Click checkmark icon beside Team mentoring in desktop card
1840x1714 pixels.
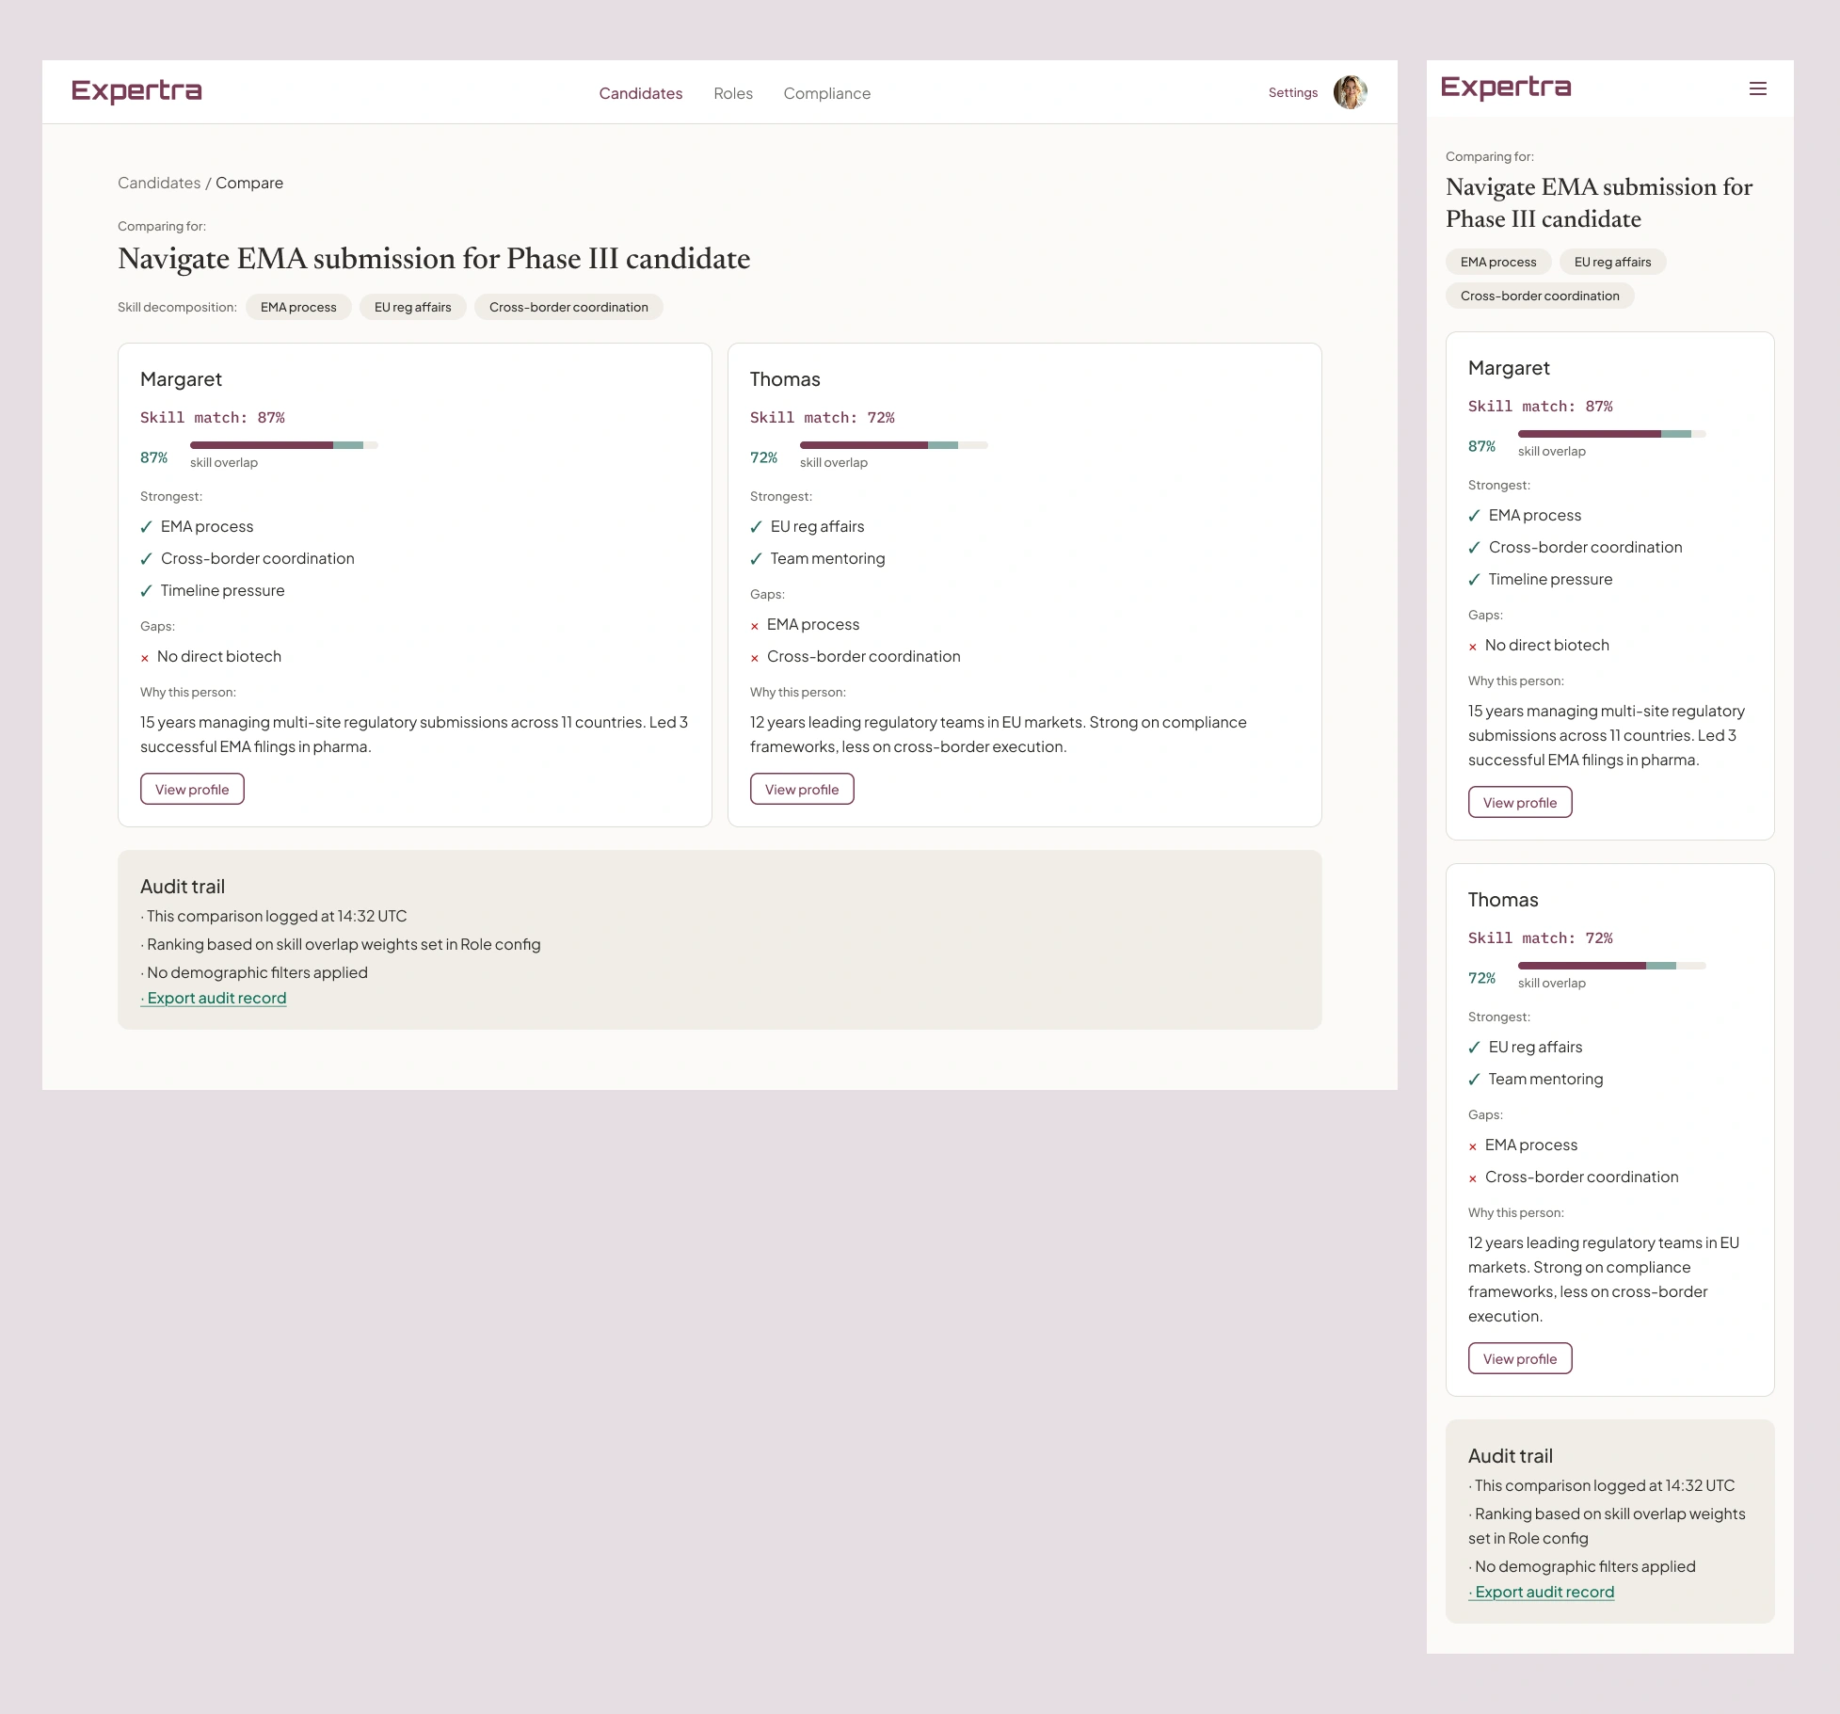point(756,559)
